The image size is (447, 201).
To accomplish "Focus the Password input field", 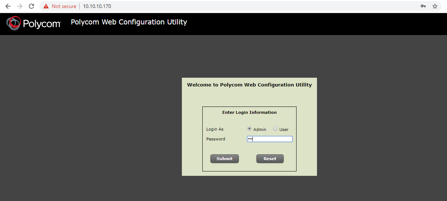I will point(270,139).
